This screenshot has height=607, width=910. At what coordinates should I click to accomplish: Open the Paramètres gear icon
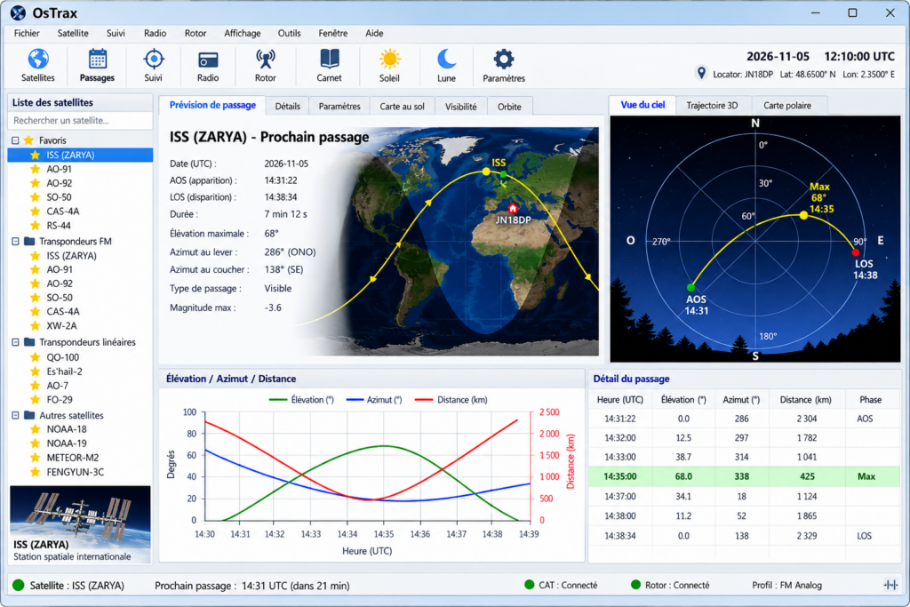(x=503, y=59)
